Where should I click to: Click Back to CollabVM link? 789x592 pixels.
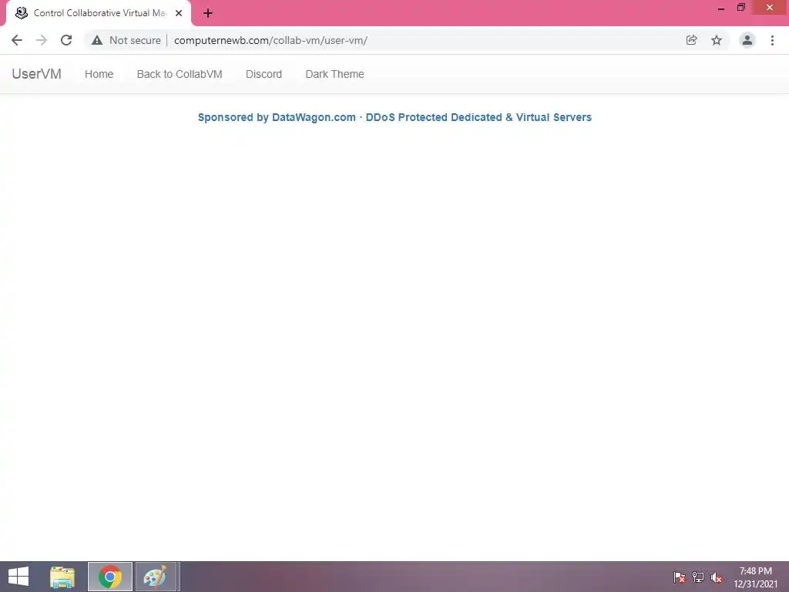pyautogui.click(x=180, y=74)
